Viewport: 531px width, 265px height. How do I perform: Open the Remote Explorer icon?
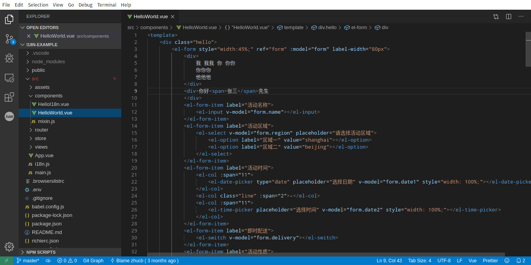pos(9,78)
